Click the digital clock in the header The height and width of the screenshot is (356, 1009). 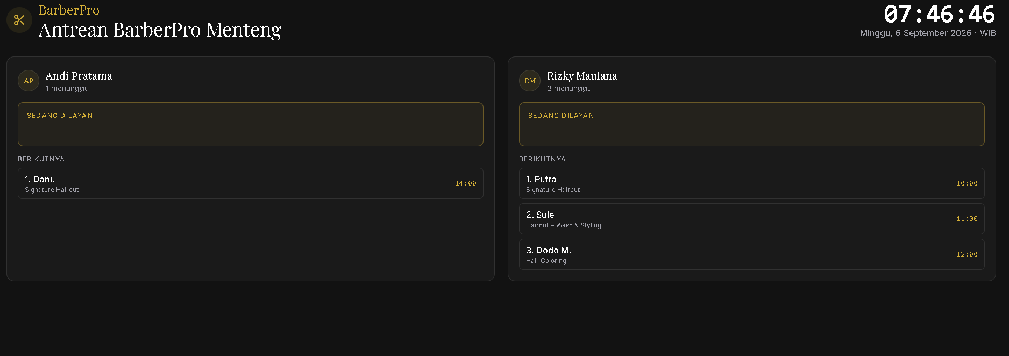939,15
